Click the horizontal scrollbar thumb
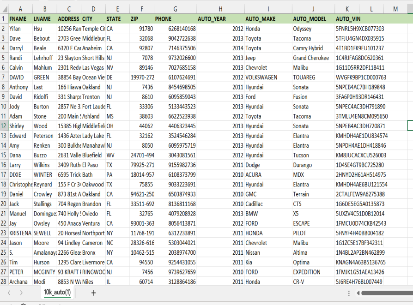 click(x=387, y=293)
